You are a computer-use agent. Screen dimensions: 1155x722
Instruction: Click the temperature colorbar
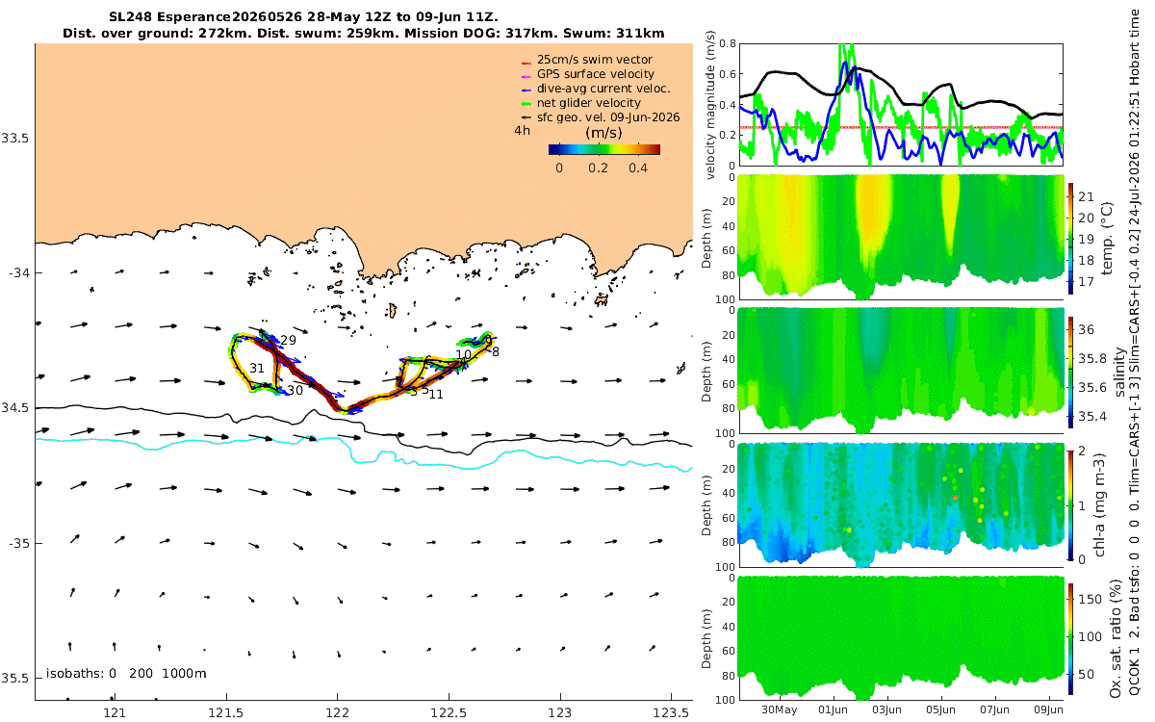pos(1071,238)
